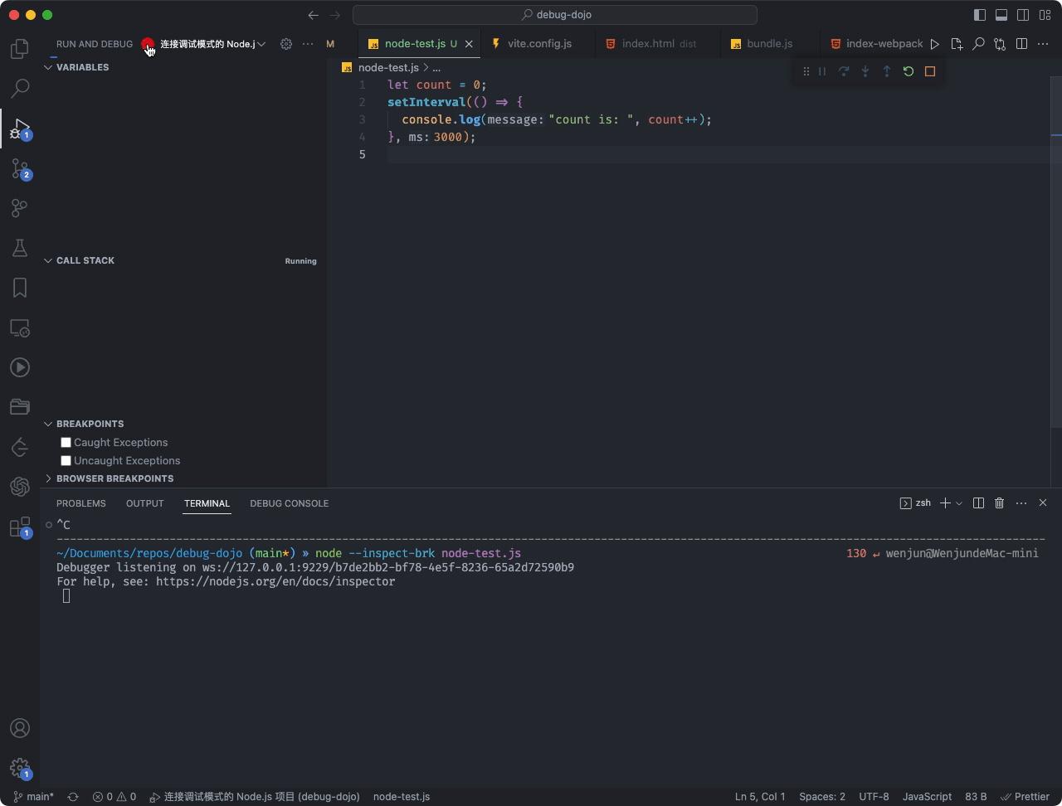This screenshot has width=1062, height=806.
Task: Open the vite.config.js tab
Action: [x=538, y=44]
